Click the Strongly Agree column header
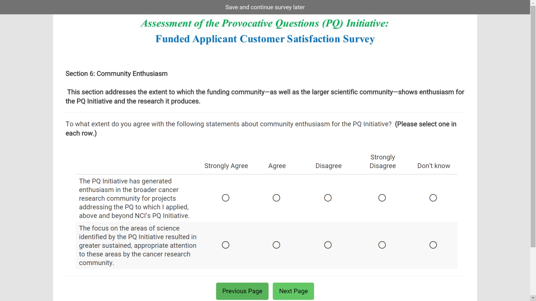 tap(226, 166)
